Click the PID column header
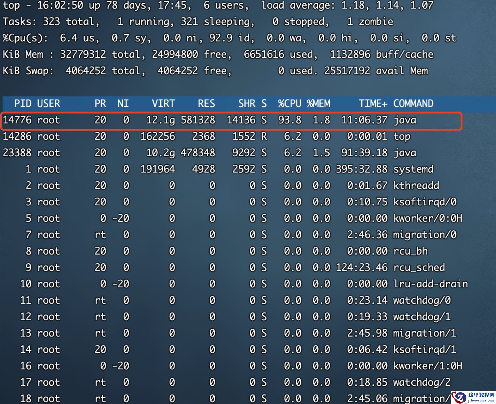The image size is (496, 404). (x=23, y=104)
